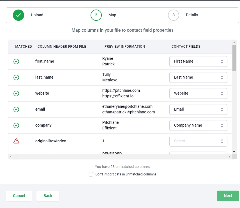Click the matched check icon for company
The image size is (240, 208).
coord(16,125)
